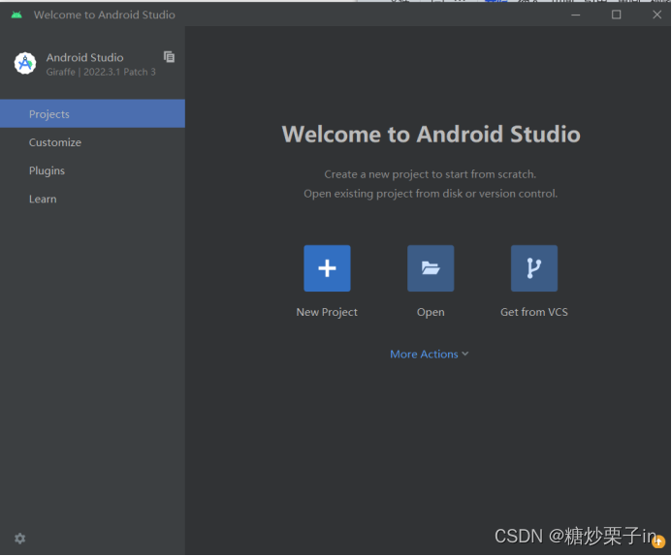The image size is (672, 556).
Task: Open settings gear in bottom left corner
Action: click(20, 539)
